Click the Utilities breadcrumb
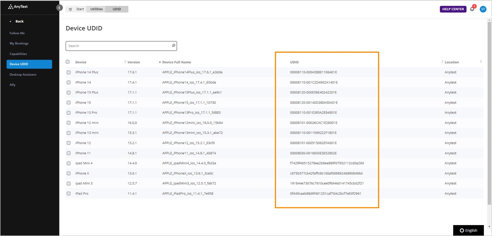492x236 pixels. pyautogui.click(x=96, y=9)
